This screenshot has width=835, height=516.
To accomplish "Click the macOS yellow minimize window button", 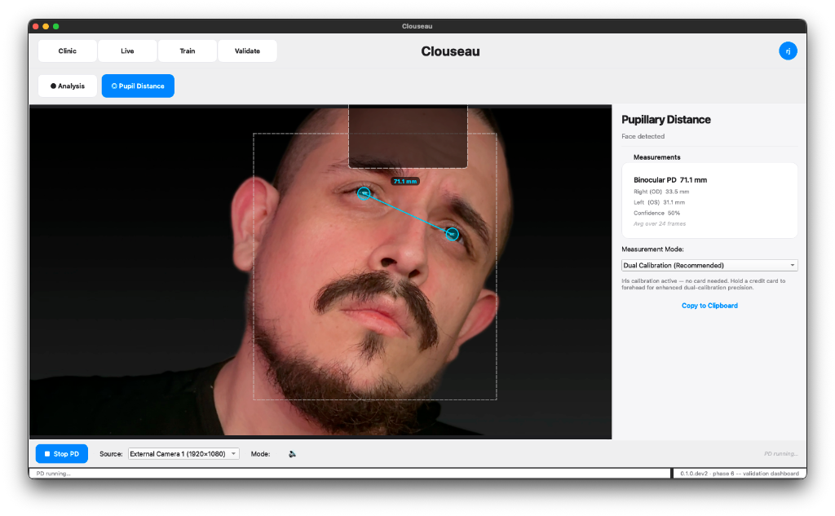I will pos(46,26).
